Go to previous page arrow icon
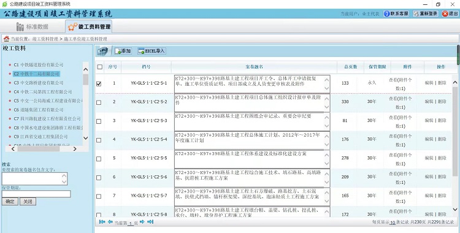460x233 pixels. (110, 222)
